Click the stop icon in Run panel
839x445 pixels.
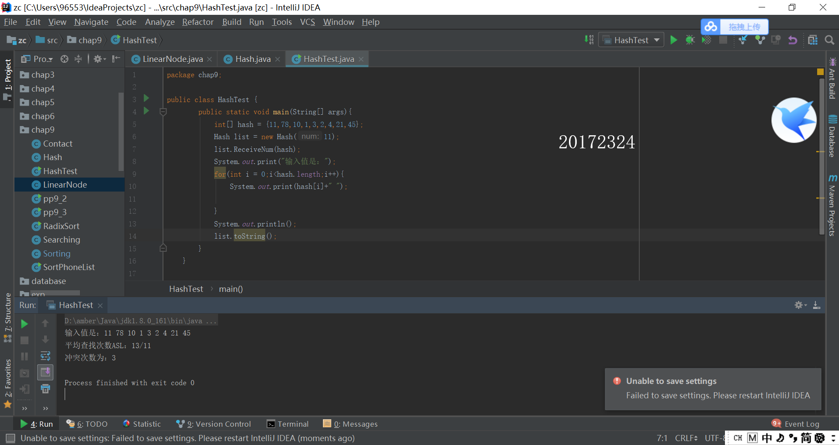coord(24,340)
